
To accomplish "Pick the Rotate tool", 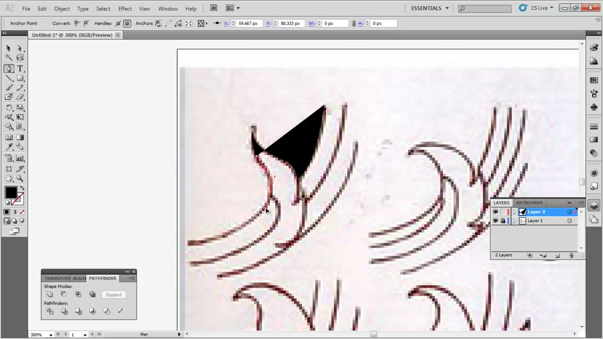I will [x=8, y=108].
